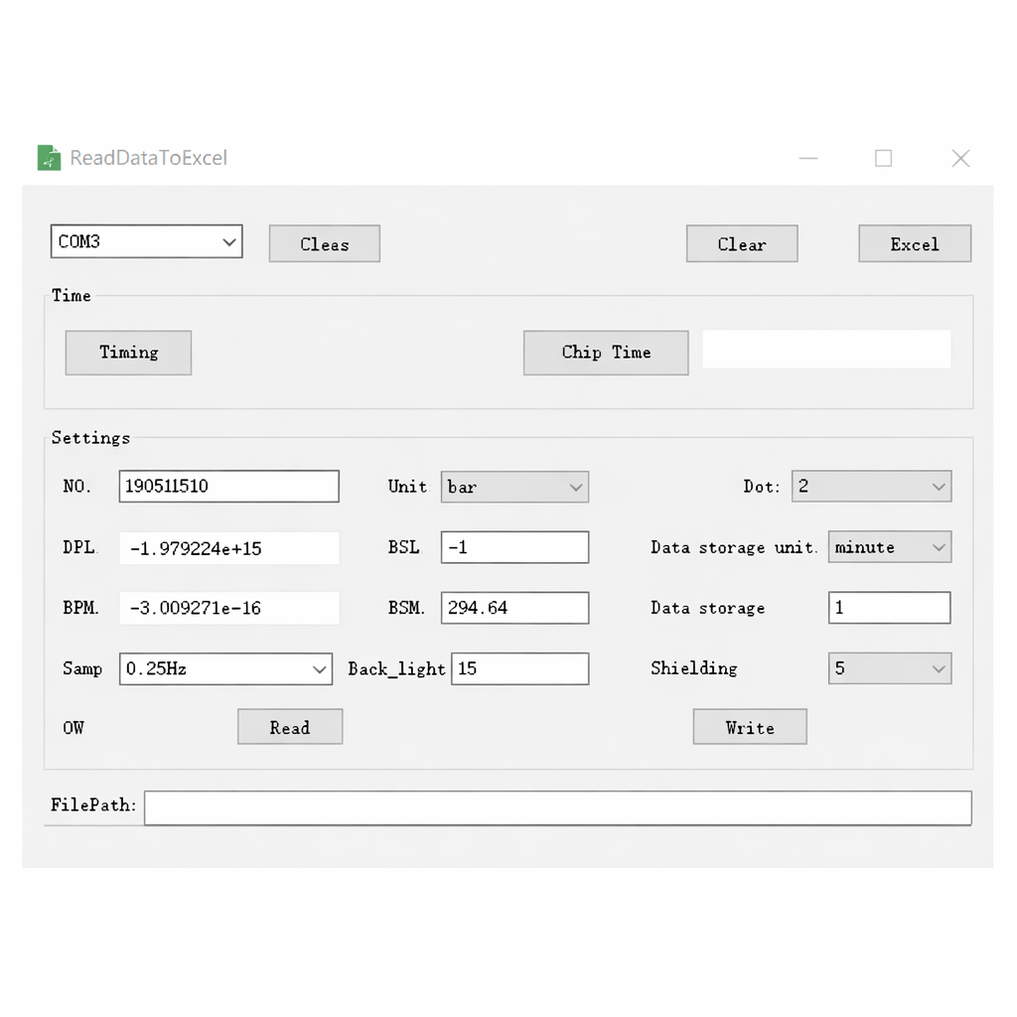Open the Samp 0.25Hz dropdown
Image resolution: width=1017 pixels, height=1017 pixels.
[225, 669]
